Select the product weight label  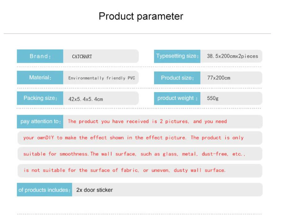[x=177, y=98]
